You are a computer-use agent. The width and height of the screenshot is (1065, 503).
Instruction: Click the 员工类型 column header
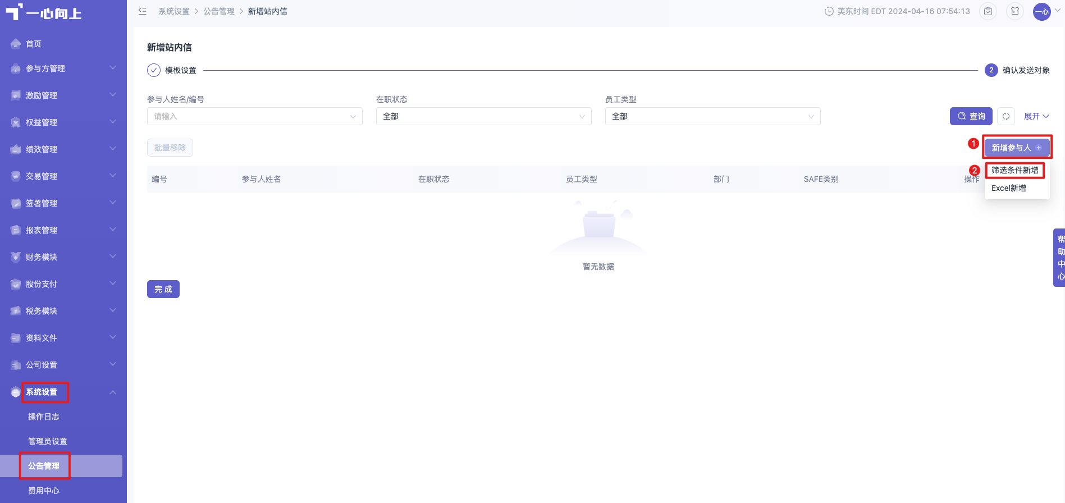[x=582, y=179]
